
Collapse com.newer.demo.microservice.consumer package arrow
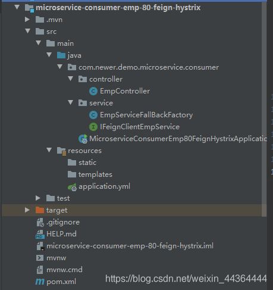click(x=60, y=67)
